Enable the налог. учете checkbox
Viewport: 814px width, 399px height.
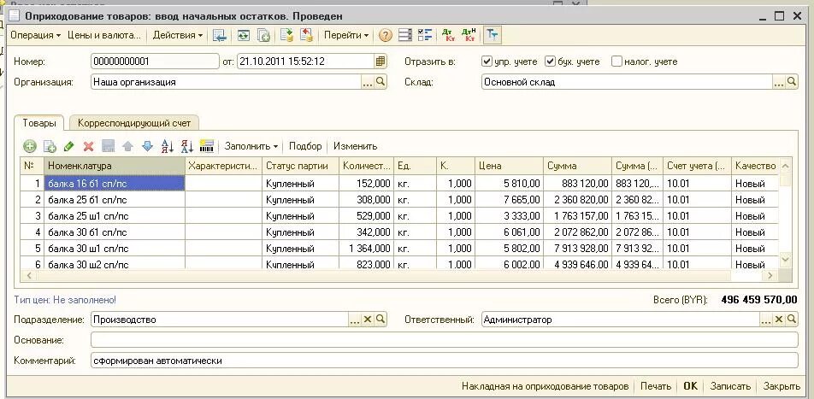(x=616, y=62)
